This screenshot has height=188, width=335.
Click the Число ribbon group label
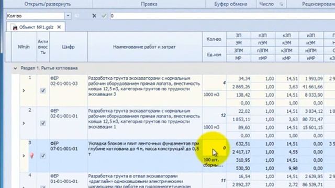tap(266, 4)
